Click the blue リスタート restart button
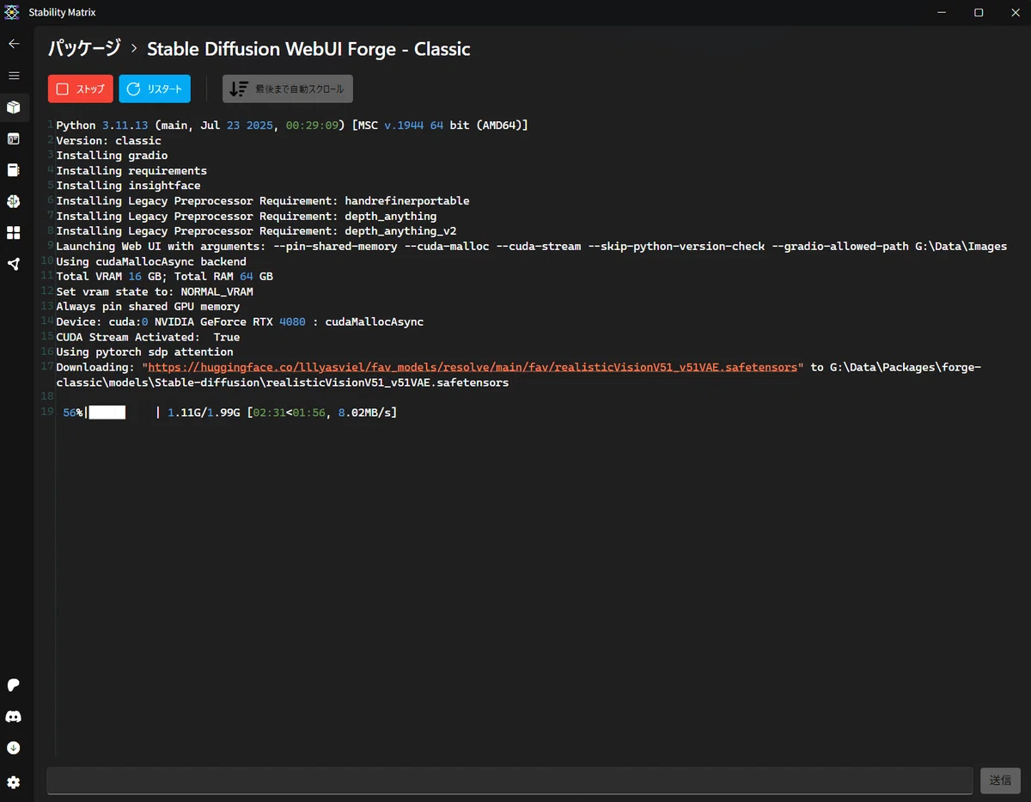1031x802 pixels. 155,89
